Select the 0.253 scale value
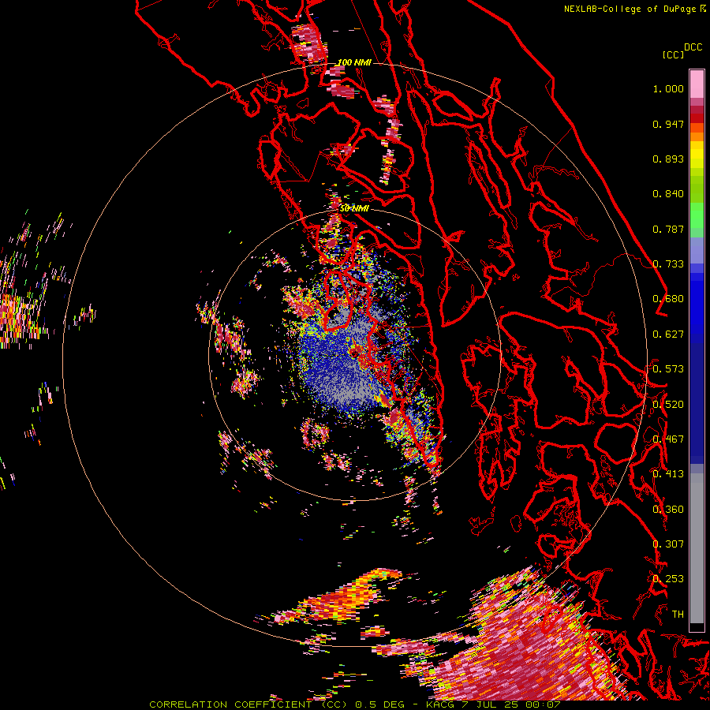This screenshot has height=710, width=710. (x=668, y=579)
